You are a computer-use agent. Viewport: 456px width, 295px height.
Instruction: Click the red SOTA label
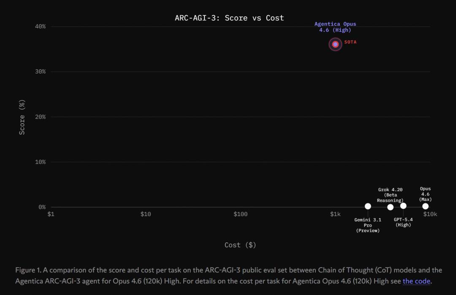[x=350, y=42]
